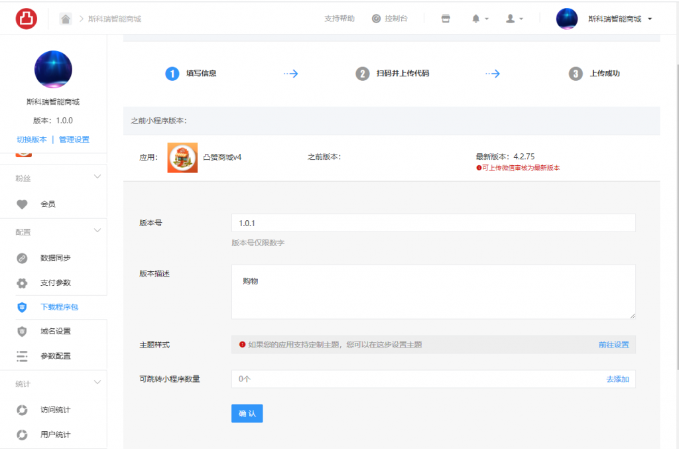Open the 会员 menu item
This screenshot has width=679, height=449.
(48, 204)
